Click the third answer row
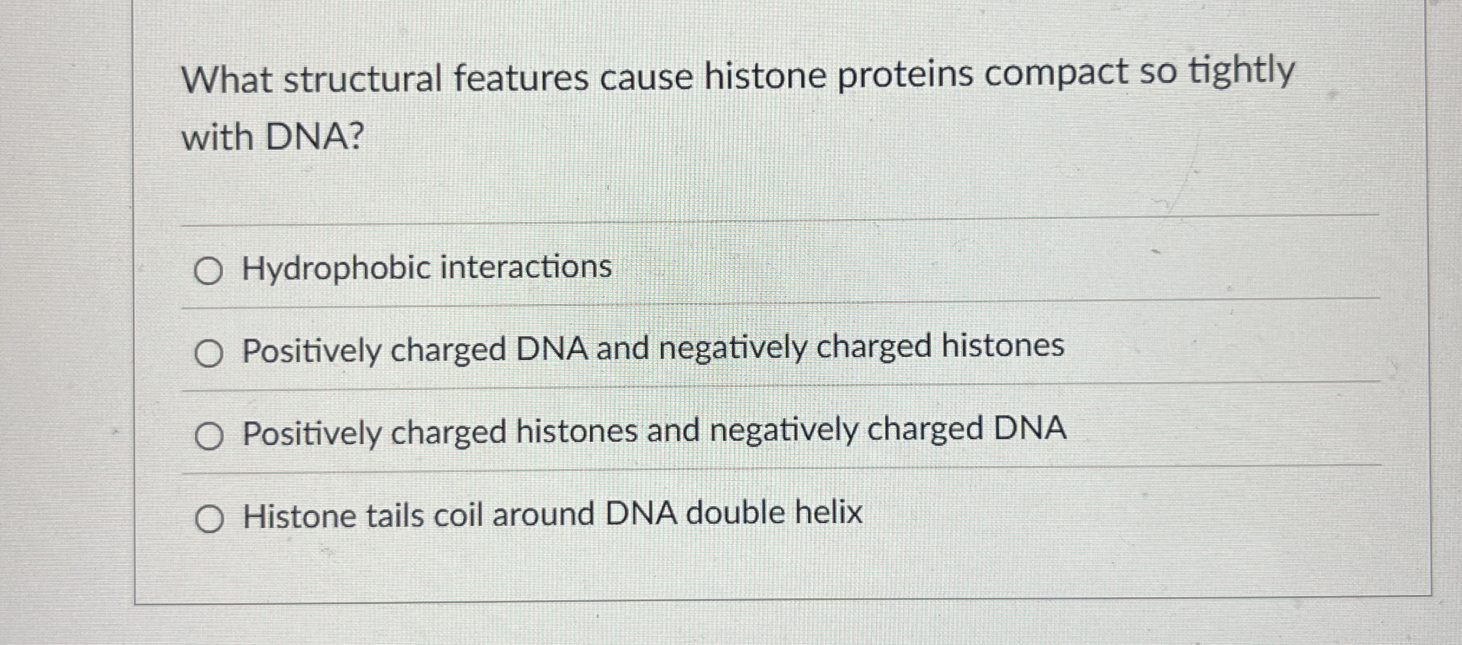 click(x=650, y=435)
